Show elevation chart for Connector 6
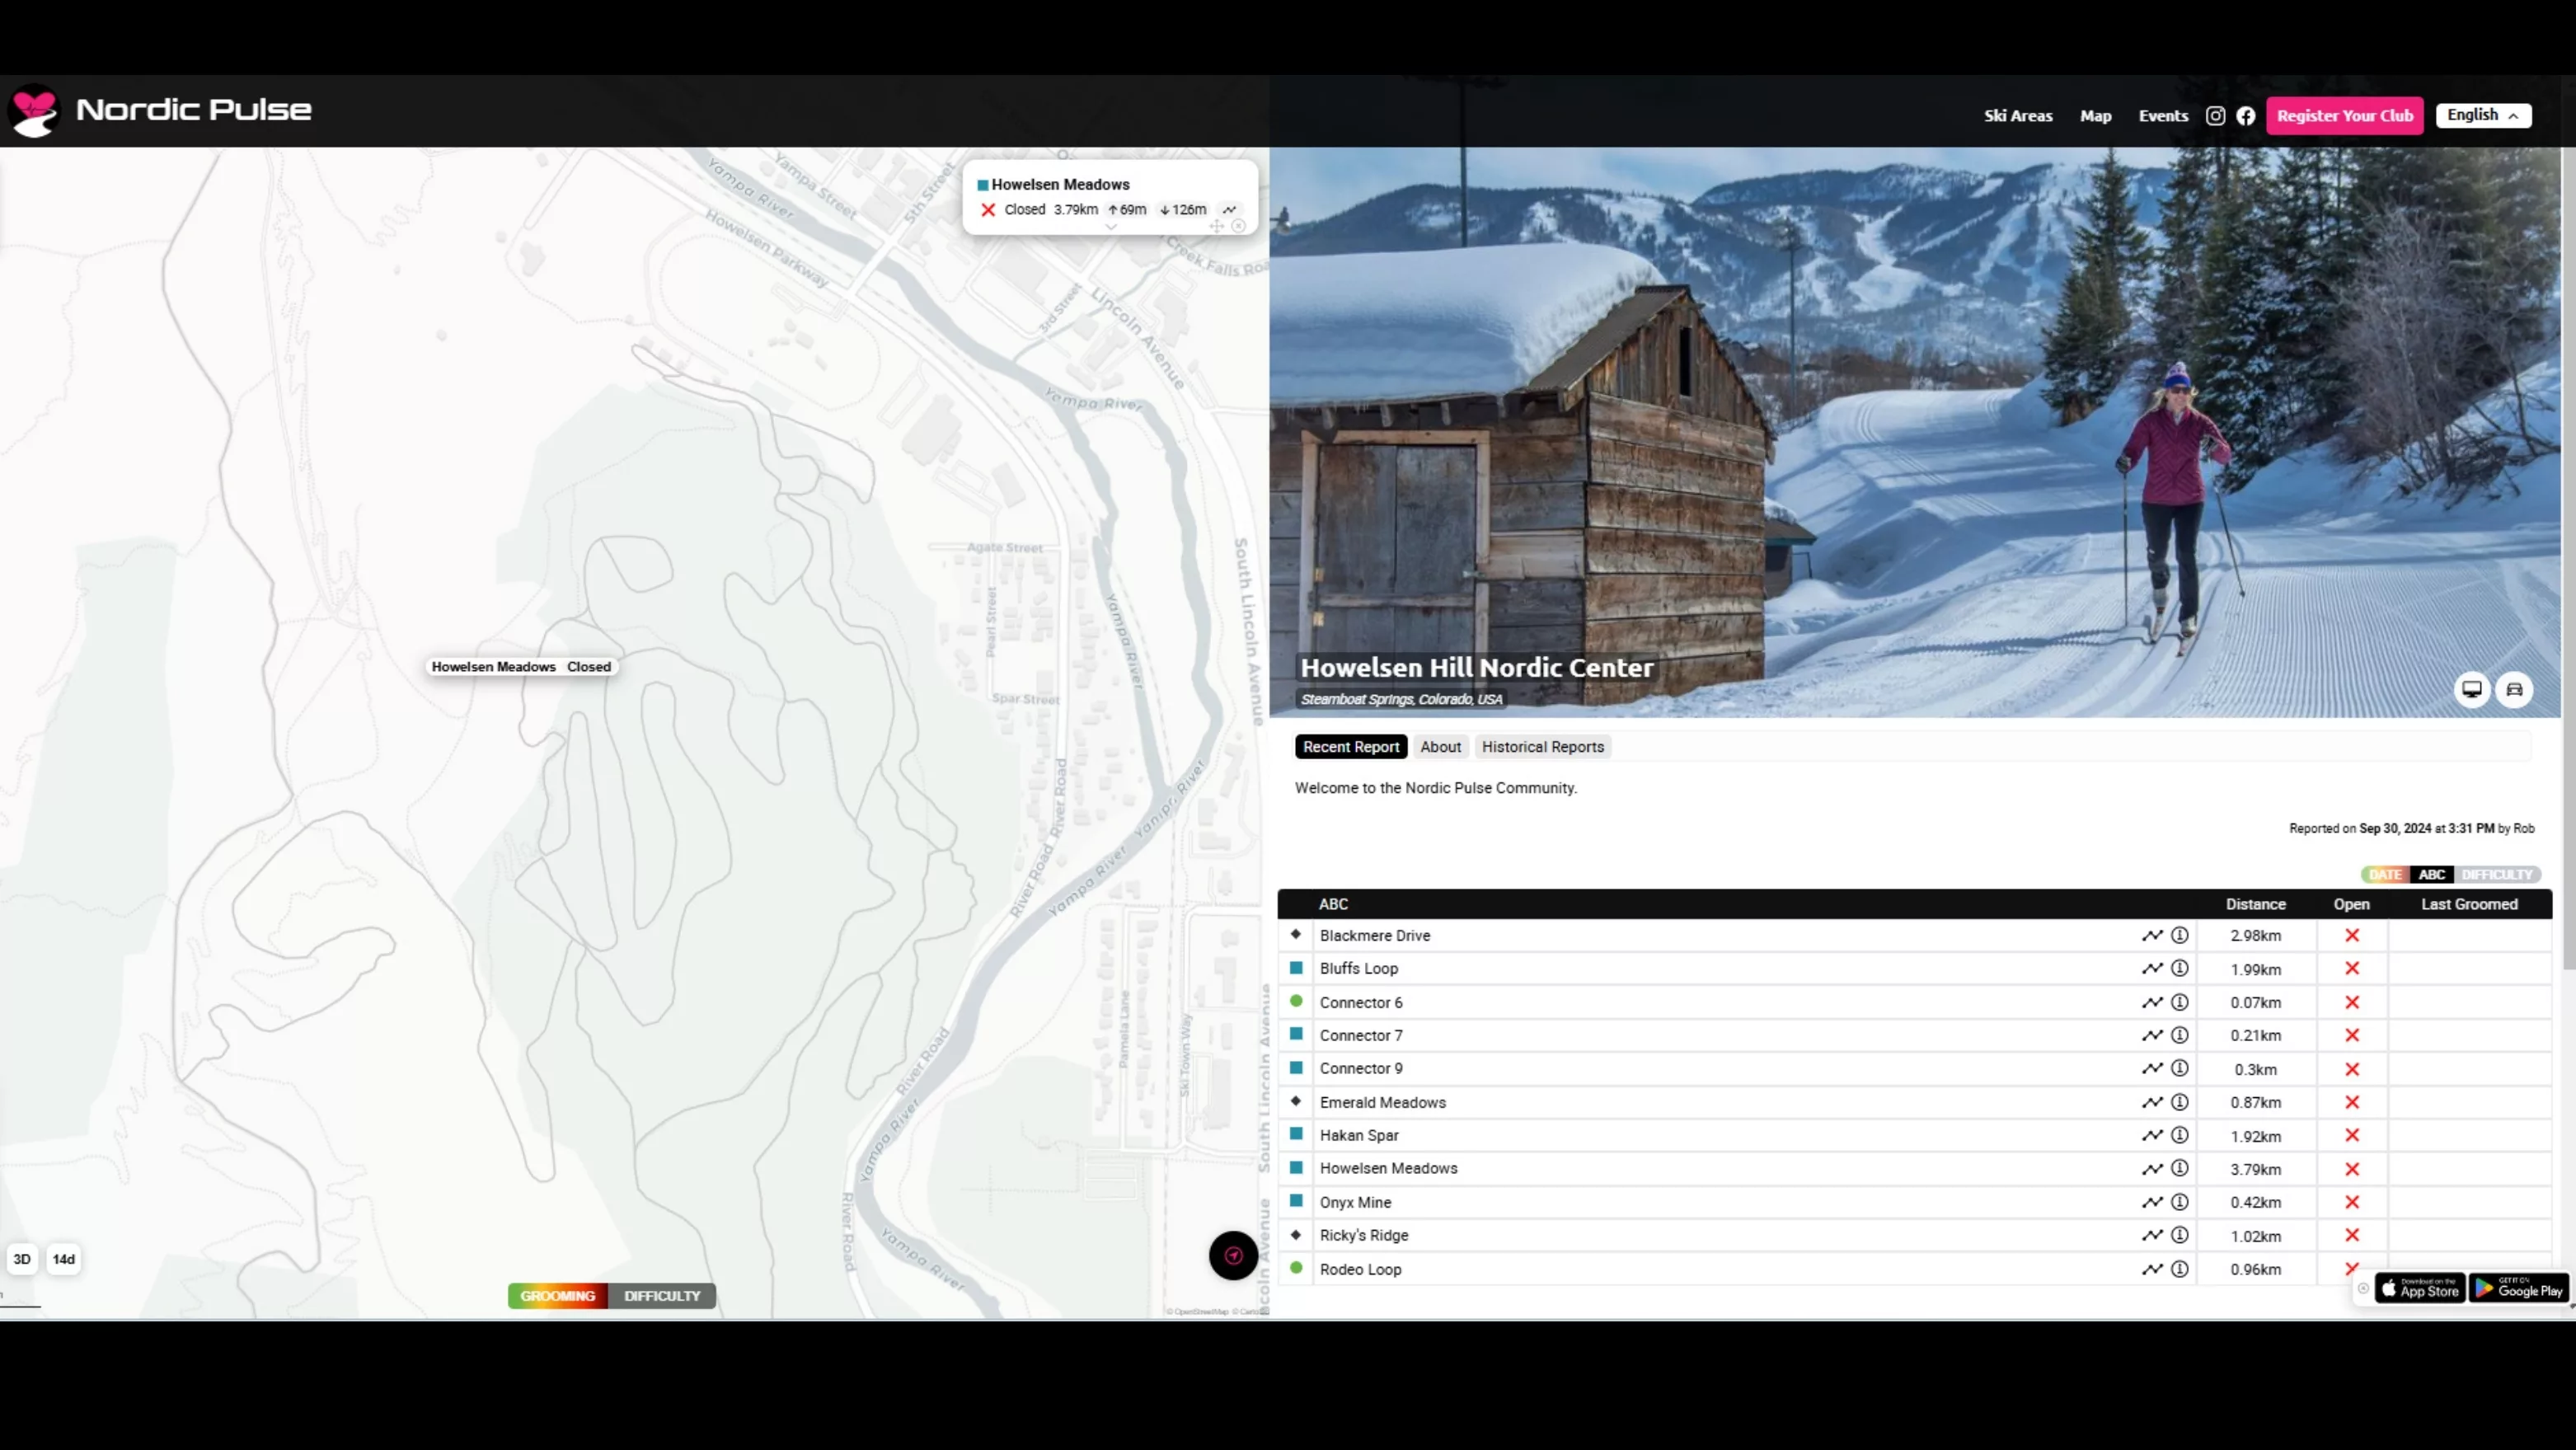 coord(2152,1002)
